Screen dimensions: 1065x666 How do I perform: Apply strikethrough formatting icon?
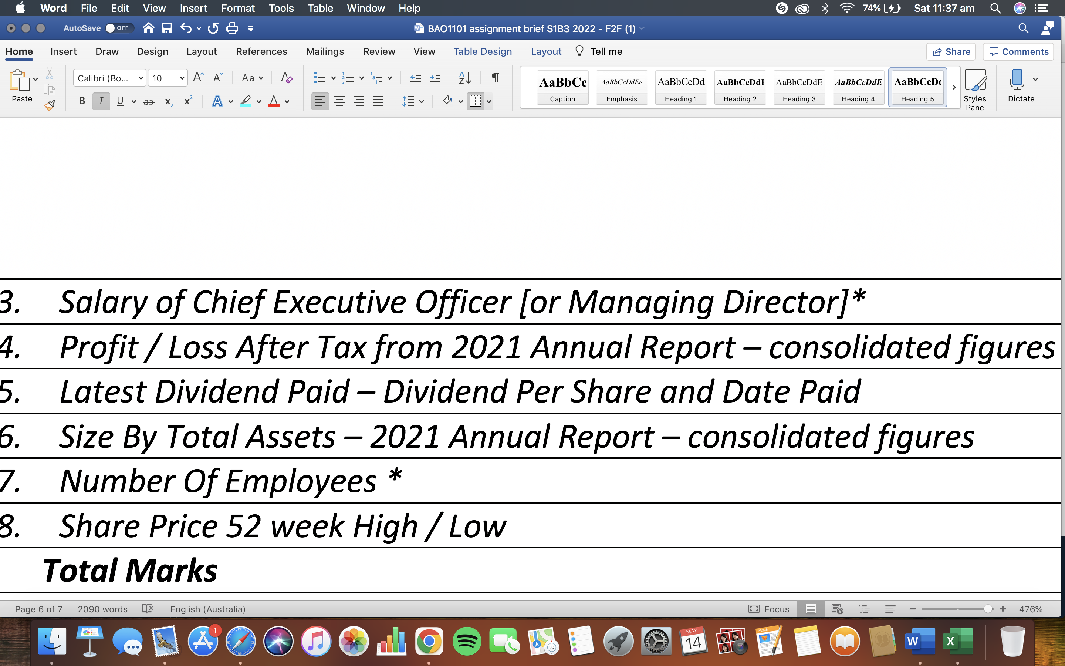point(149,102)
